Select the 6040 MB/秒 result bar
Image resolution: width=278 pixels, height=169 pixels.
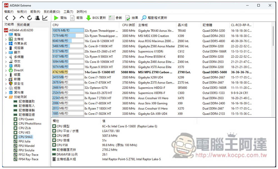pyautogui.click(x=68, y=41)
